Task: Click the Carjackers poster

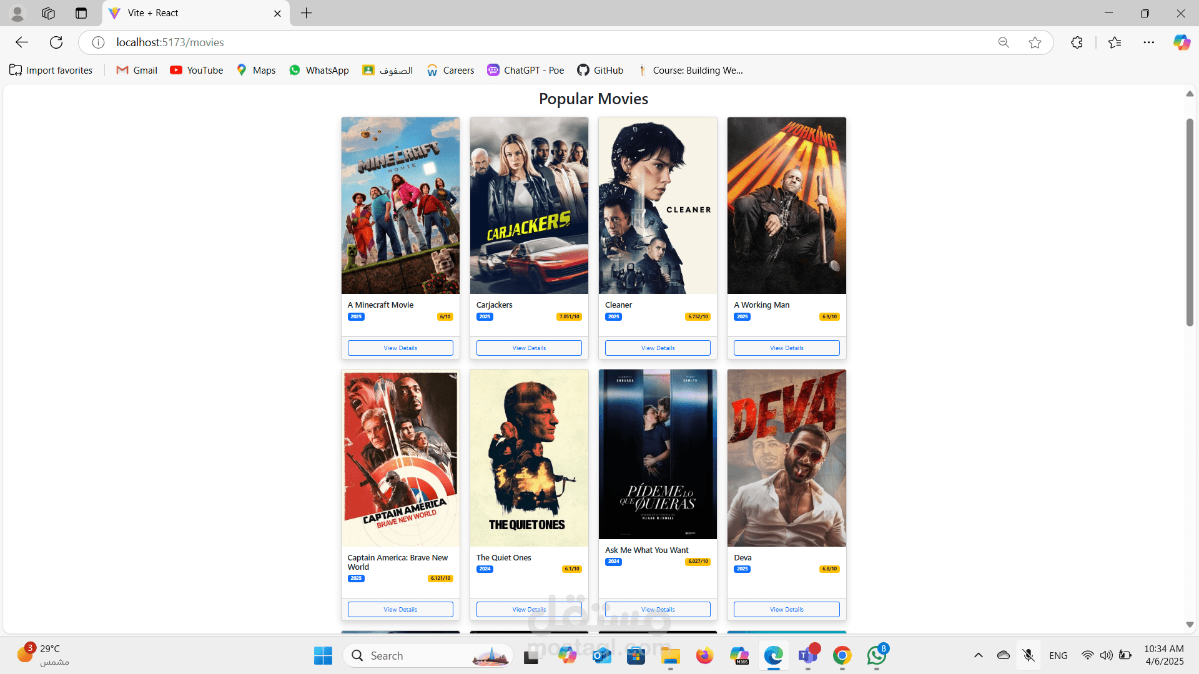Action: [x=529, y=205]
